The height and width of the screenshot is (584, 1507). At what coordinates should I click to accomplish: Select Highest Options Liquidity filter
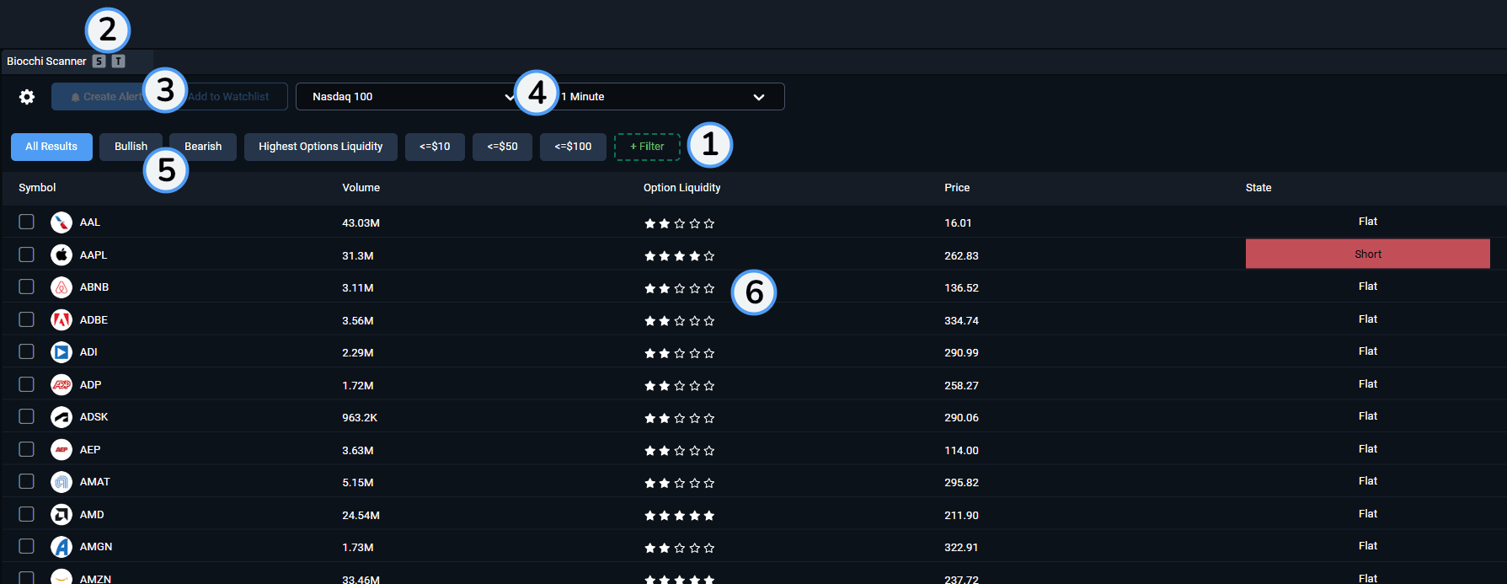pyautogui.click(x=321, y=147)
